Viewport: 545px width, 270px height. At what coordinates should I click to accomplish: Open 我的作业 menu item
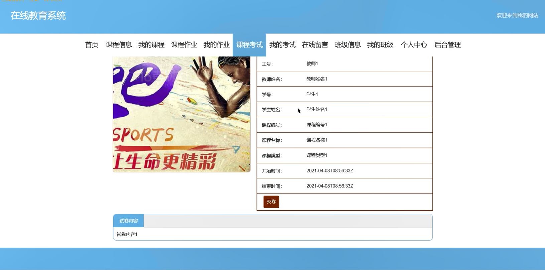point(217,45)
